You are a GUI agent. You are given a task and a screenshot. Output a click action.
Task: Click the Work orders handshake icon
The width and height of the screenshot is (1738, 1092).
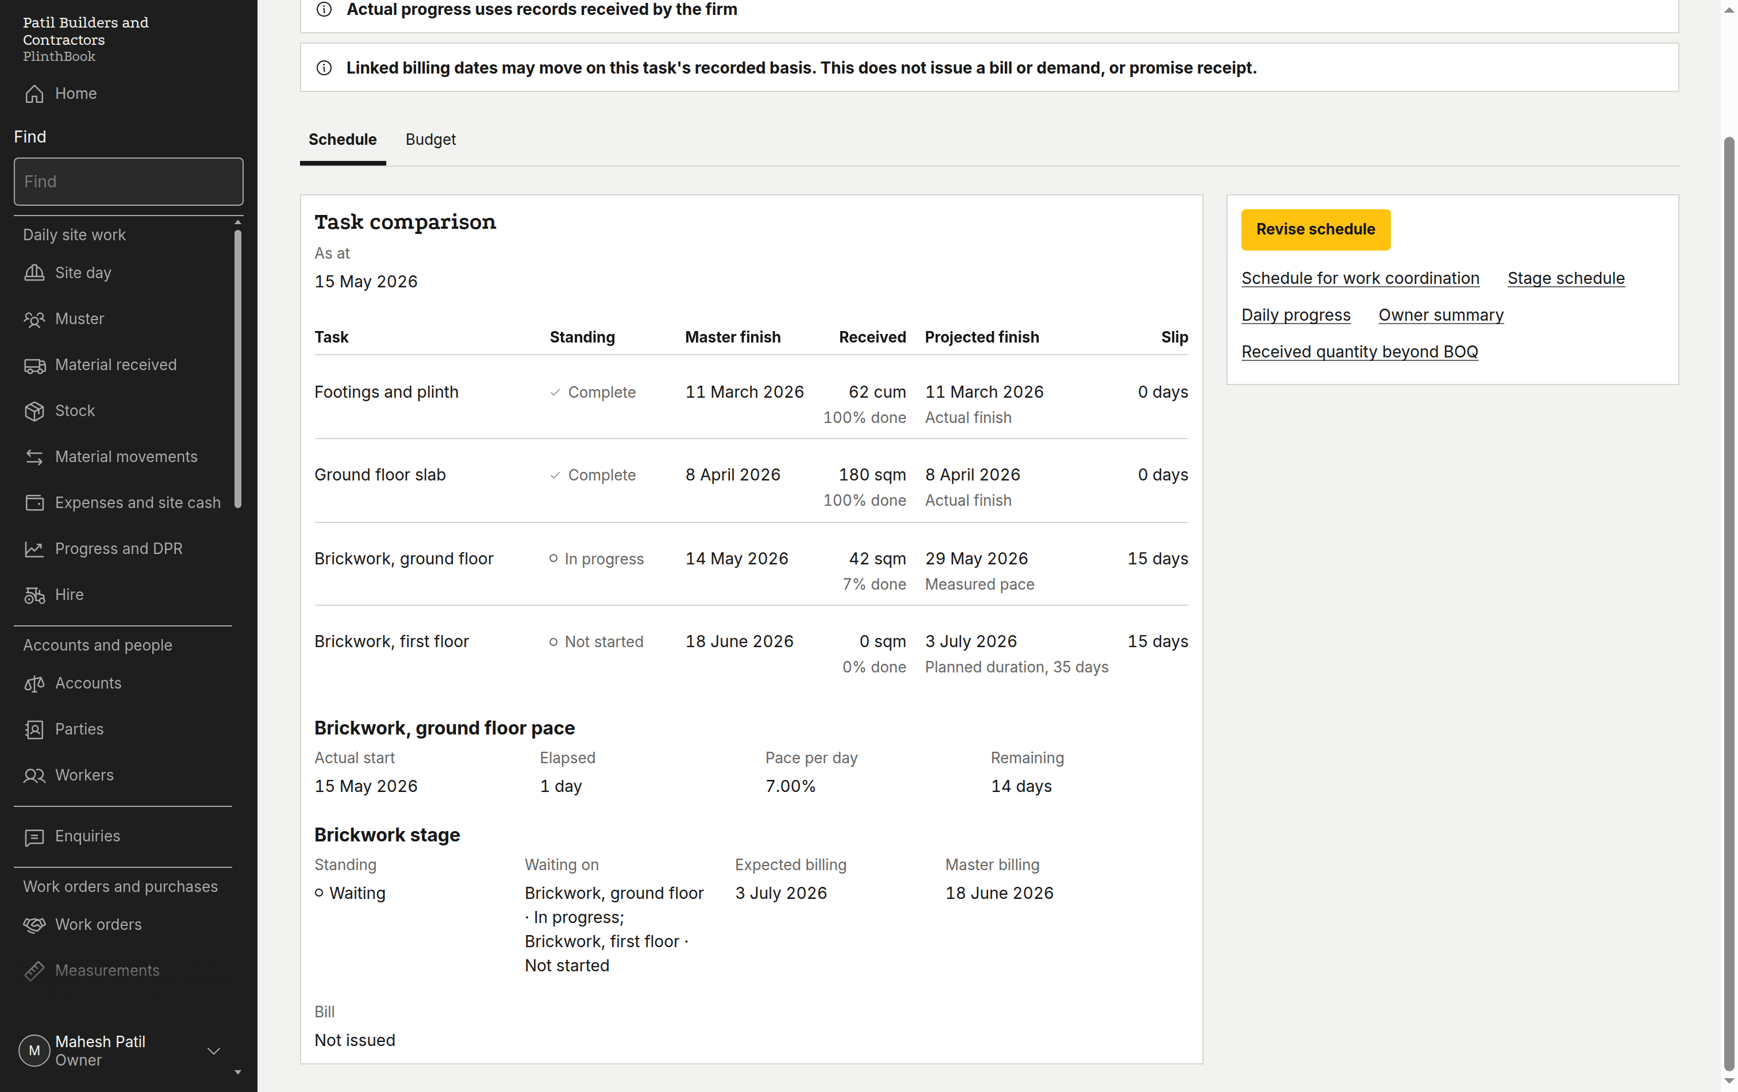(34, 925)
